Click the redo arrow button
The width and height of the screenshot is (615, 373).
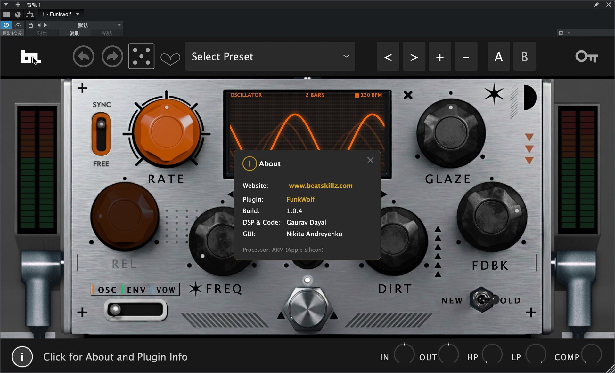click(112, 57)
